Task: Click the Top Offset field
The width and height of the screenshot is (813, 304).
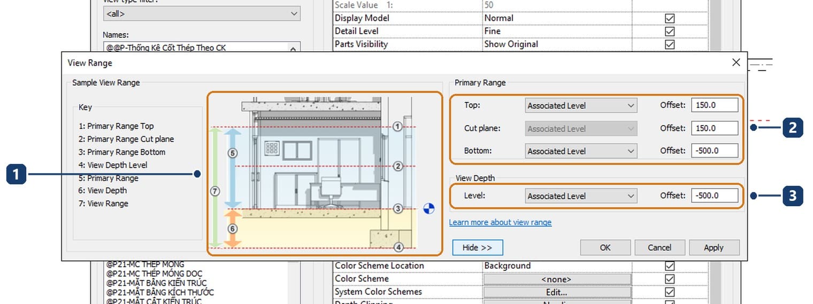Action: (x=715, y=105)
